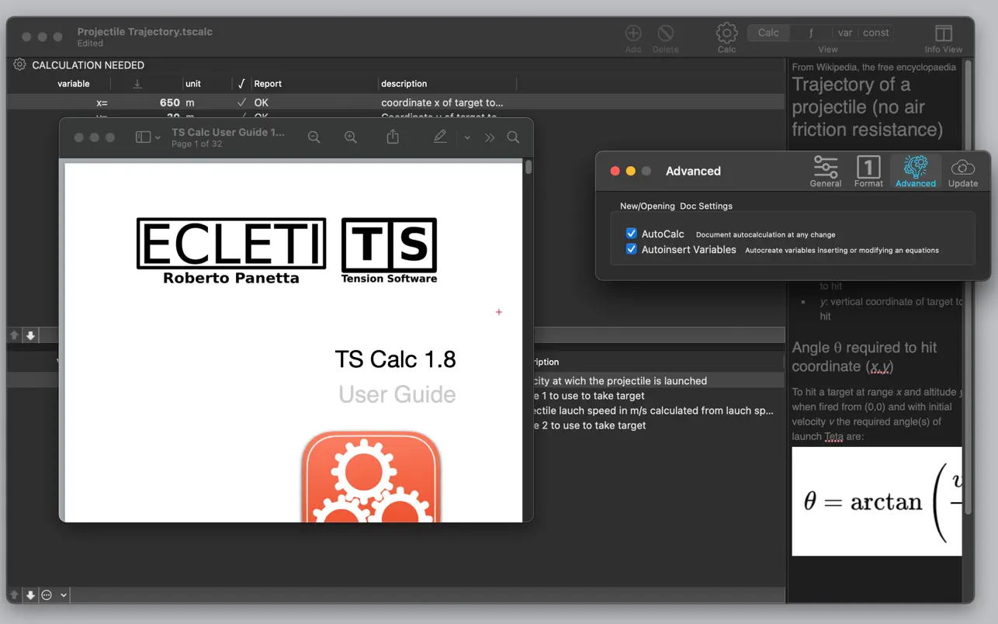Click 'From Wikipedia, the free encyclopaedia' text
Image resolution: width=998 pixels, height=624 pixels.
tap(874, 67)
